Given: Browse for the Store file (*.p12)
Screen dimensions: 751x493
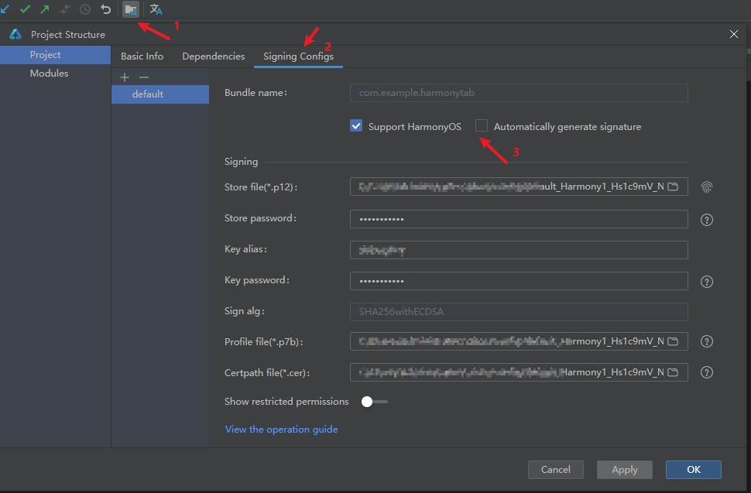Looking at the screenshot, I should [x=673, y=187].
